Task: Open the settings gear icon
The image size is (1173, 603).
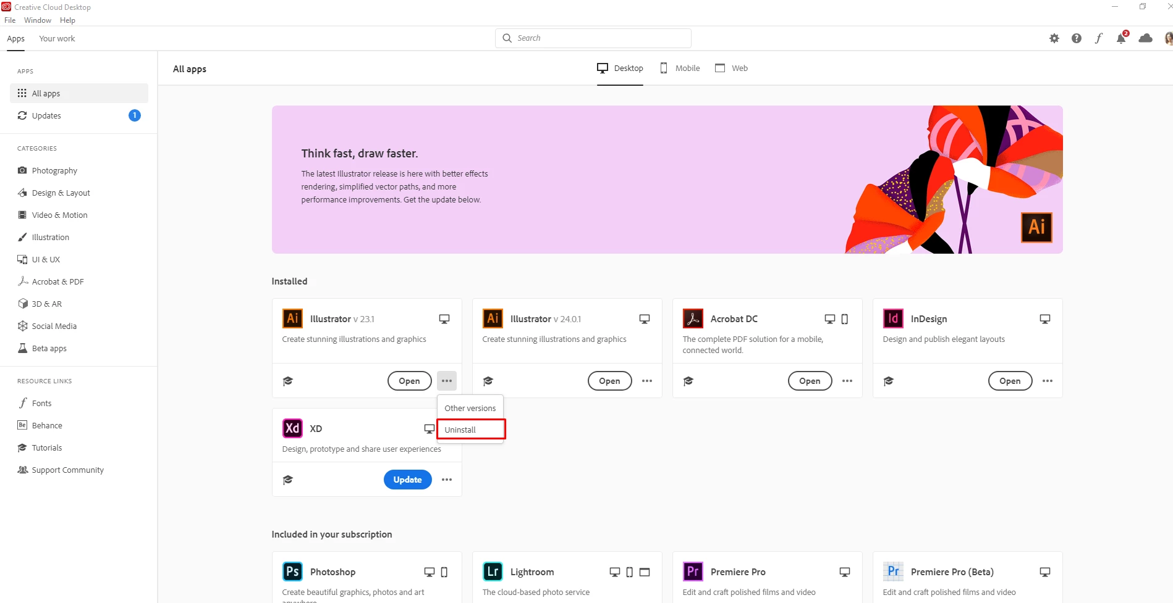Action: (x=1054, y=38)
